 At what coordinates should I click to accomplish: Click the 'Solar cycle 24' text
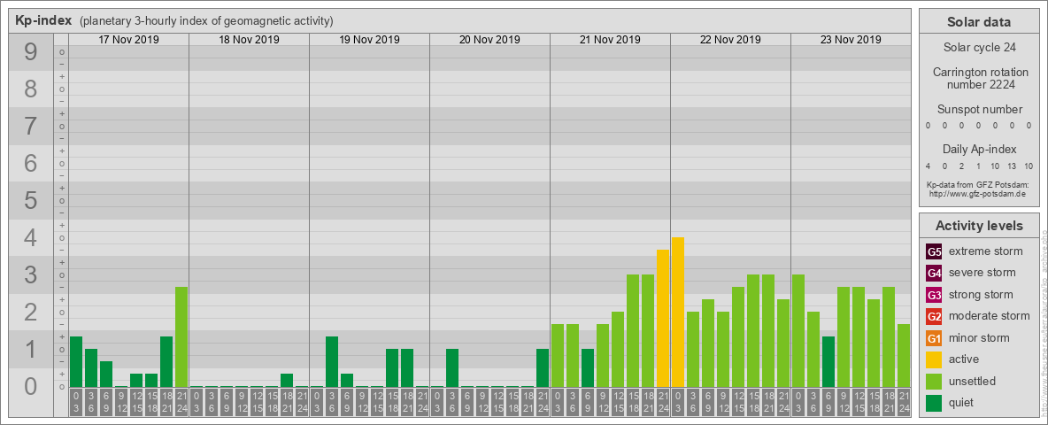click(979, 48)
